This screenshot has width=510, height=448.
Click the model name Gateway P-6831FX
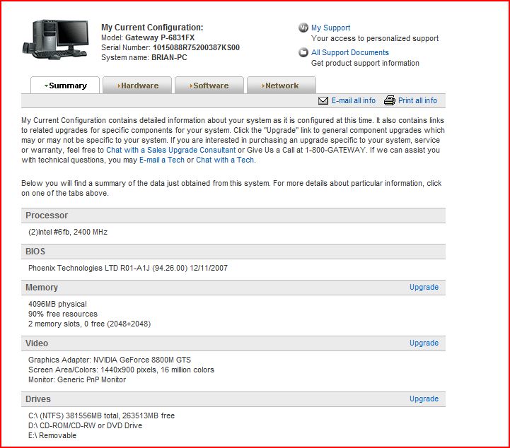pos(160,37)
